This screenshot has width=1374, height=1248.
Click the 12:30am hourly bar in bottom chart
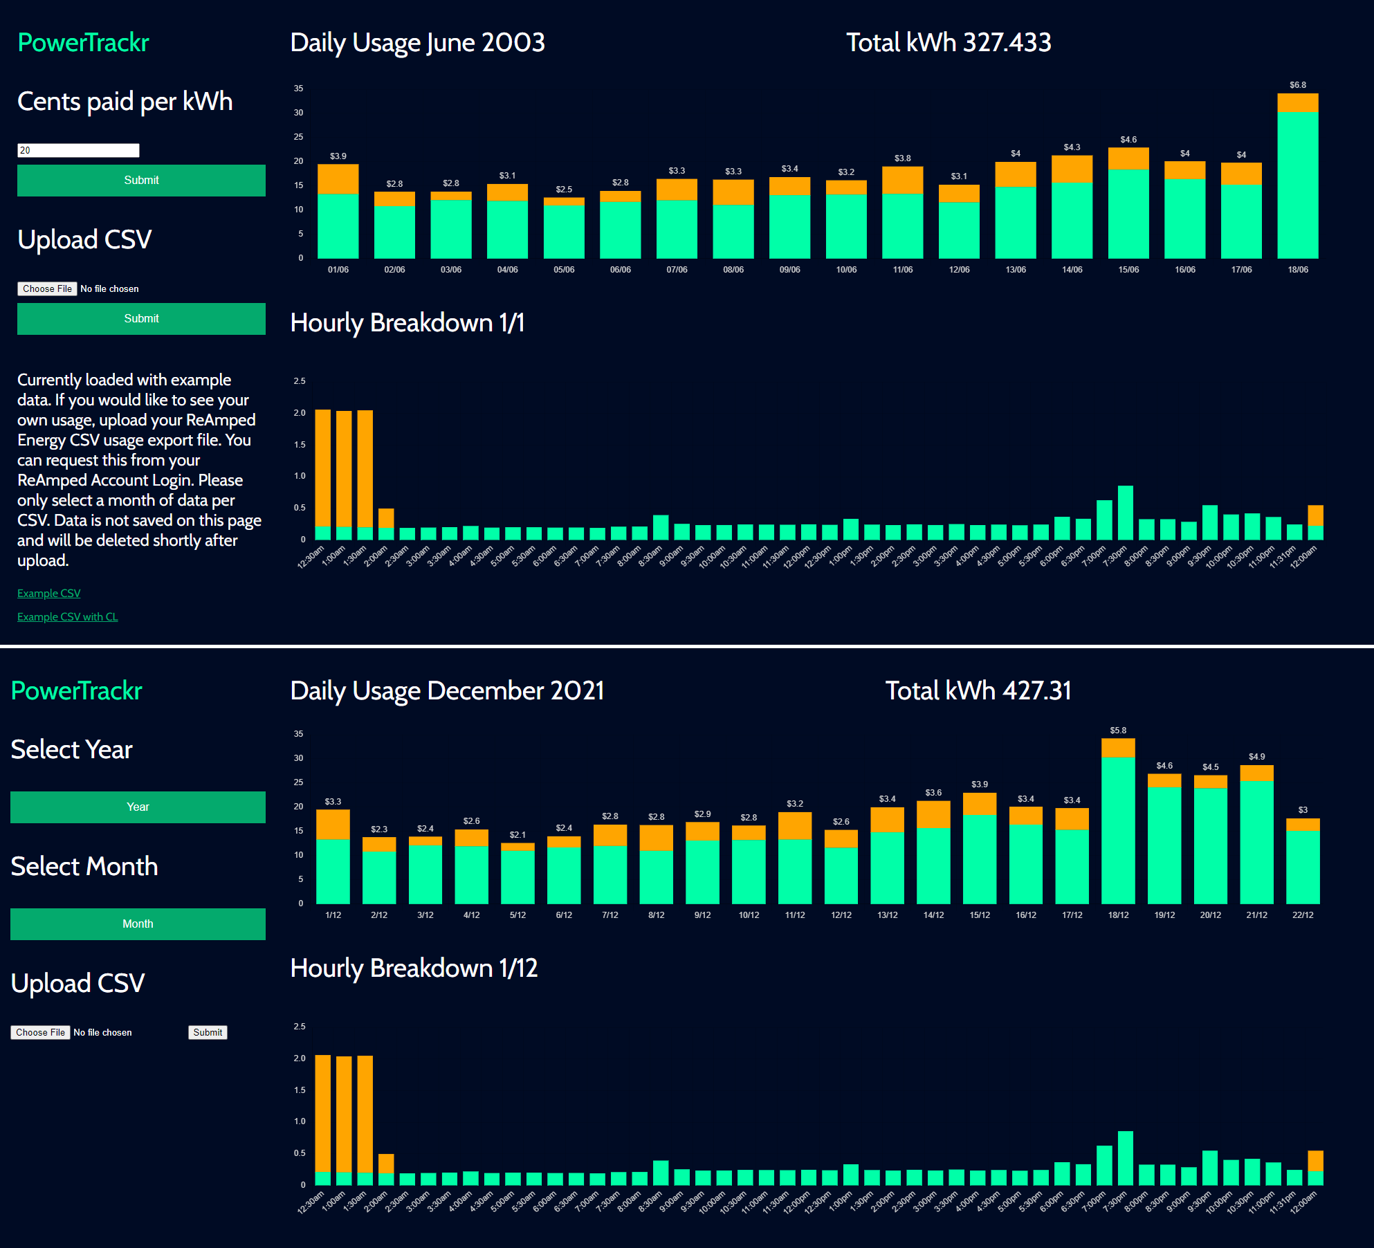322,1121
